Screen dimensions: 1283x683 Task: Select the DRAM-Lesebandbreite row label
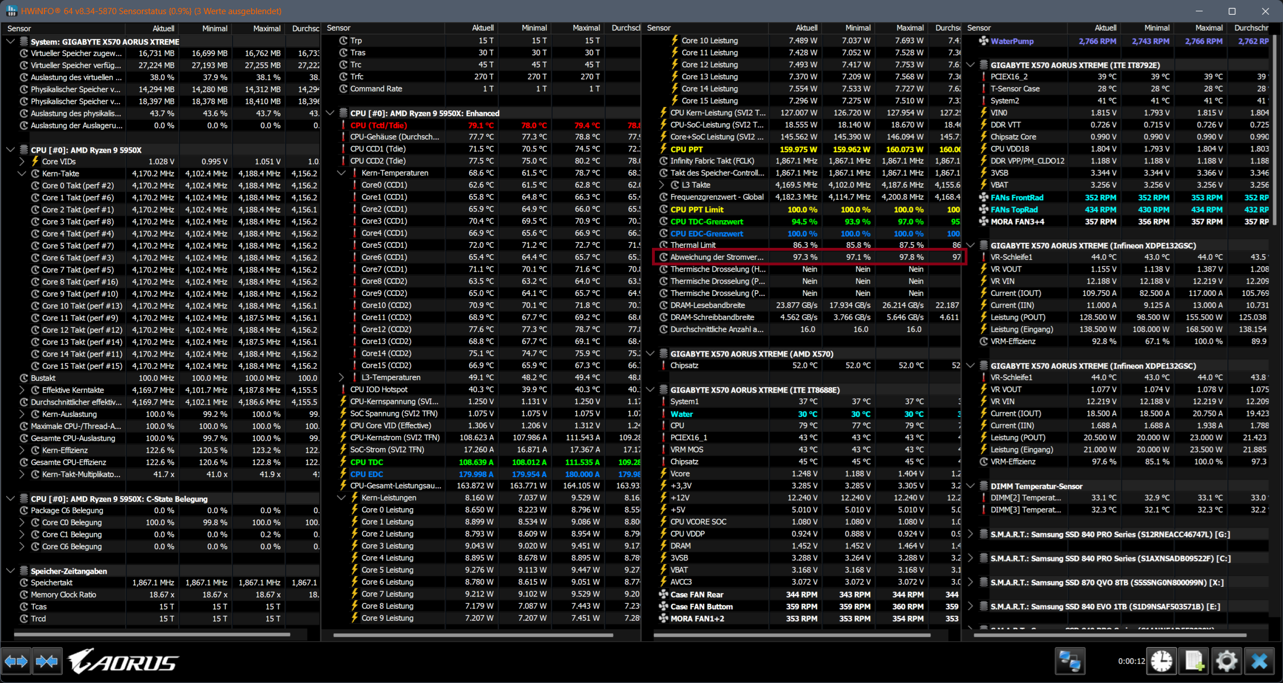pyautogui.click(x=707, y=306)
